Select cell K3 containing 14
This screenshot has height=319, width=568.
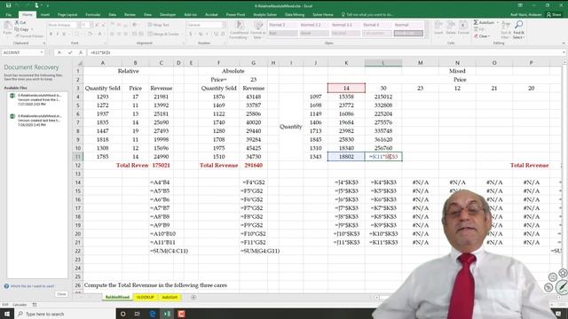tap(346, 88)
